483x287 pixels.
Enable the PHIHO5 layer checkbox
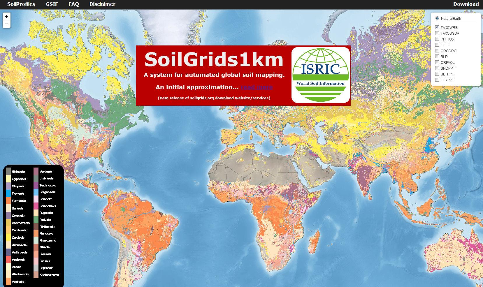click(x=437, y=39)
